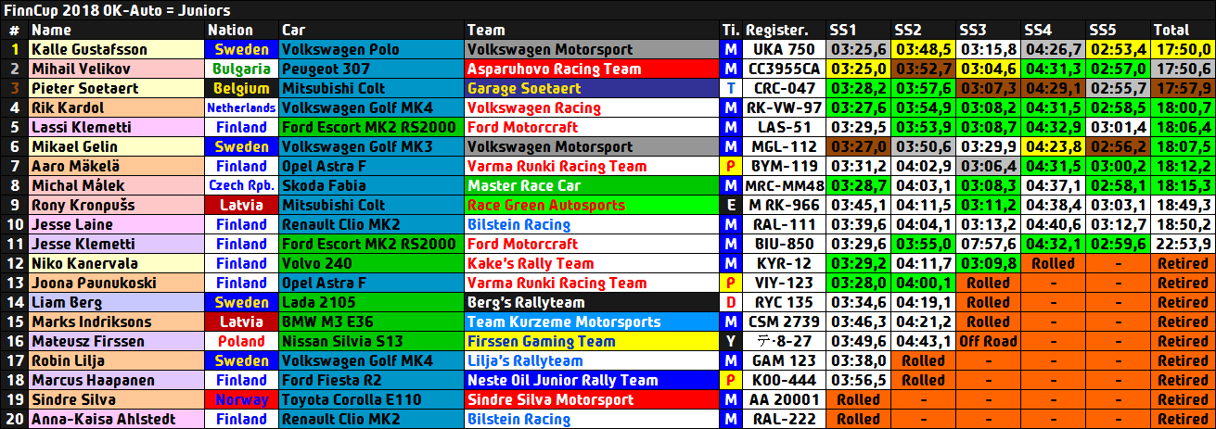Click tire cell 'T' in Pieter Soetaert's row
Viewport: 1216px width, 429px height.
(731, 88)
